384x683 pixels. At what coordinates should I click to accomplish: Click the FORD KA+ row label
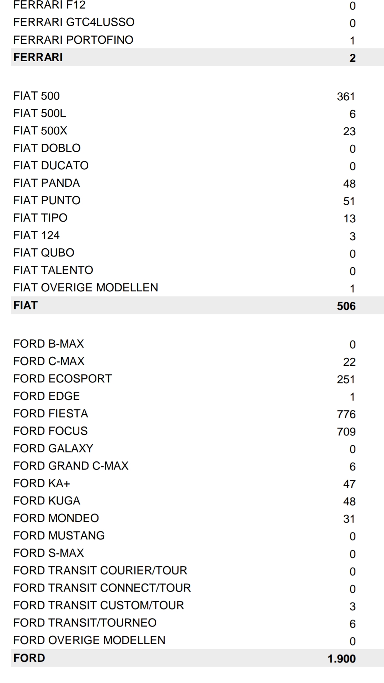42,483
